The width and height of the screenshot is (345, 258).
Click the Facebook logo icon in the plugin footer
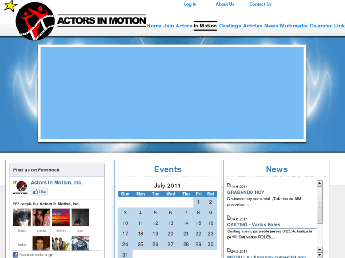point(15,255)
